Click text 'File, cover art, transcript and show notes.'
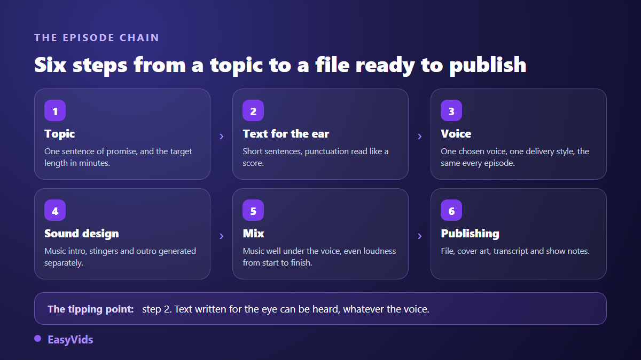 coord(515,251)
